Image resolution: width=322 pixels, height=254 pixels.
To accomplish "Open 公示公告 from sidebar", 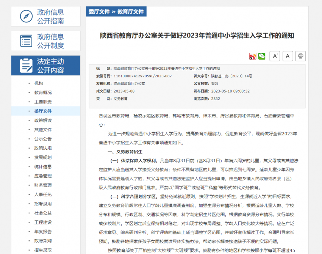I will coord(43,139).
